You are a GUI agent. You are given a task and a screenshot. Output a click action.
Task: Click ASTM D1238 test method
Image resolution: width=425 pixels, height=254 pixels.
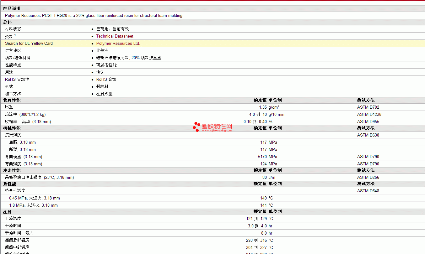click(369, 114)
